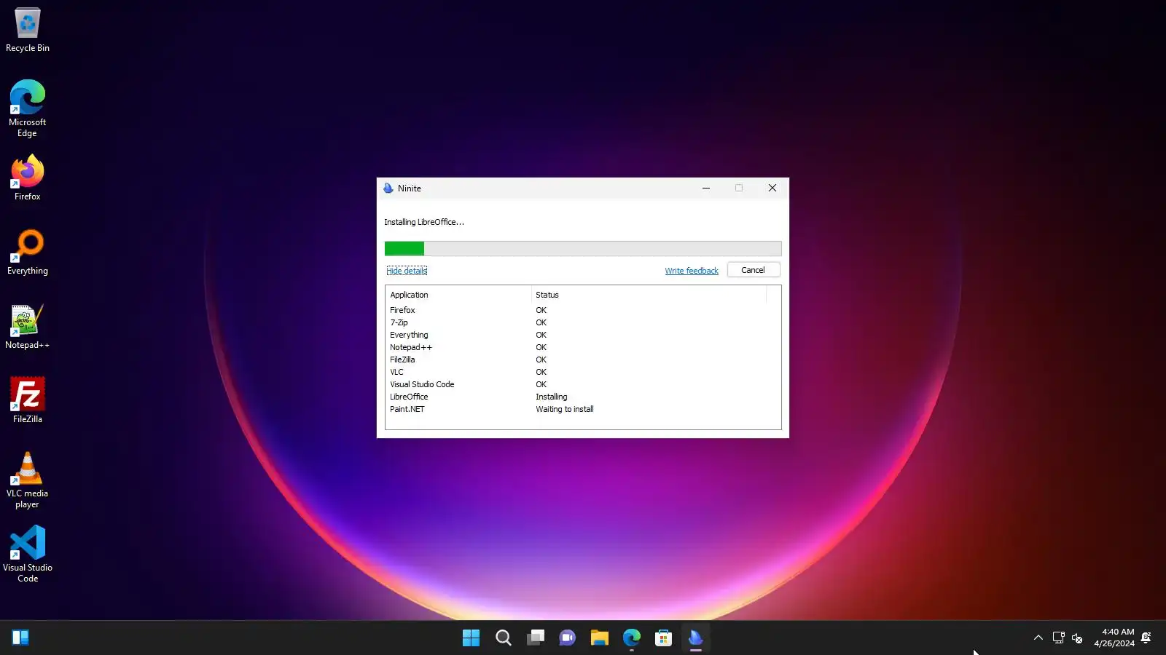Open Microsoft Store from the taskbar
This screenshot has width=1166, height=655.
pos(663,638)
